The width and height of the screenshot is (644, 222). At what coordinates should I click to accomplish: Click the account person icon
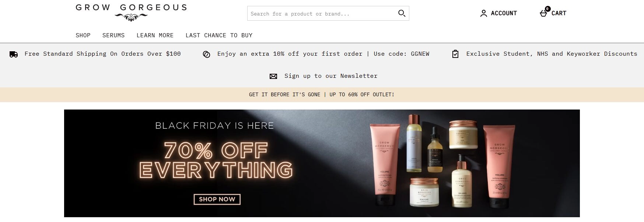coord(483,14)
